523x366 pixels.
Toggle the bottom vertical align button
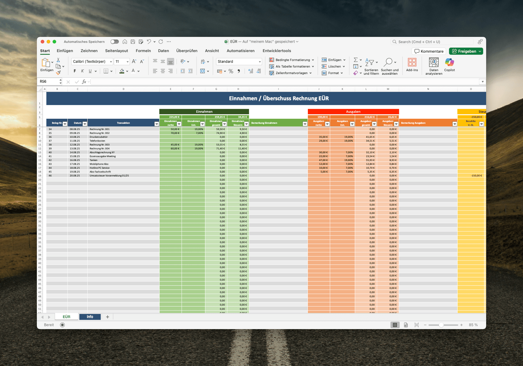pyautogui.click(x=170, y=61)
